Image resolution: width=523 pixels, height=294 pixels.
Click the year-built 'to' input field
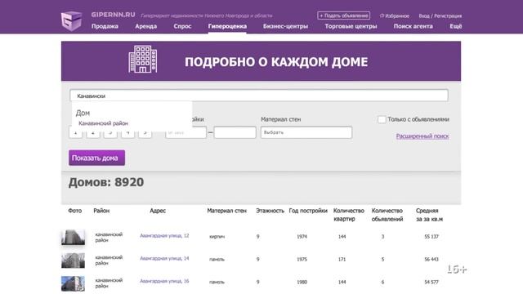[x=235, y=132]
